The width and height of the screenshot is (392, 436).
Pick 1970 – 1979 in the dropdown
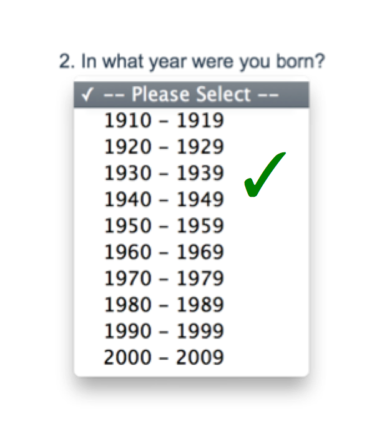tap(164, 278)
